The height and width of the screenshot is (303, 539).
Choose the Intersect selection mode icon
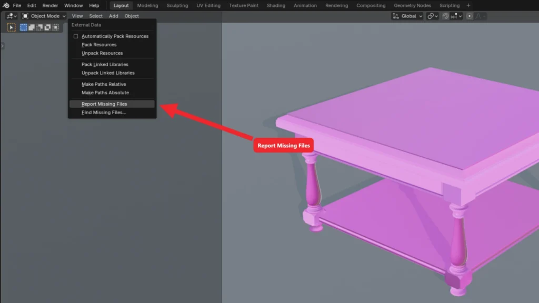click(55, 27)
